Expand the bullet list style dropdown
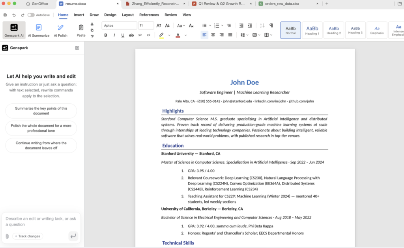This screenshot has width=404, height=248. pyautogui.click(x=210, y=26)
